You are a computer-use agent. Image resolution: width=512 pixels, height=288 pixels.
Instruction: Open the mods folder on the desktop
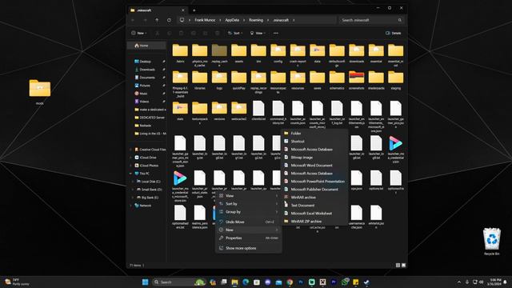click(x=39, y=92)
